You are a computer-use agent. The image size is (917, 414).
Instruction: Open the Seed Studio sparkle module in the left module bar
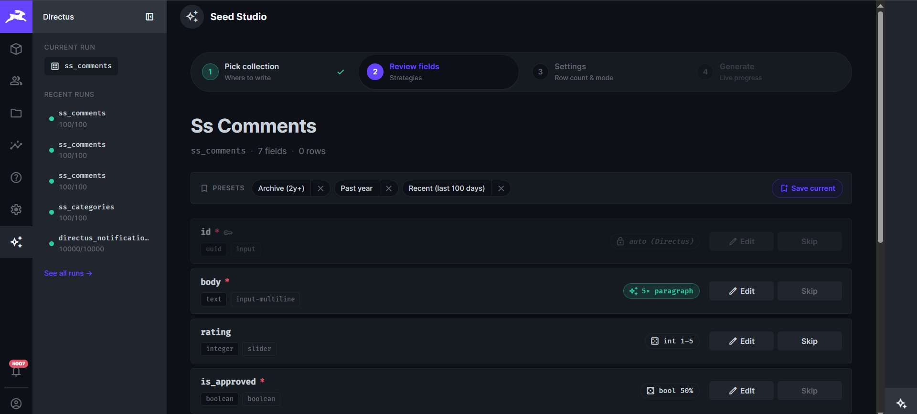(16, 242)
